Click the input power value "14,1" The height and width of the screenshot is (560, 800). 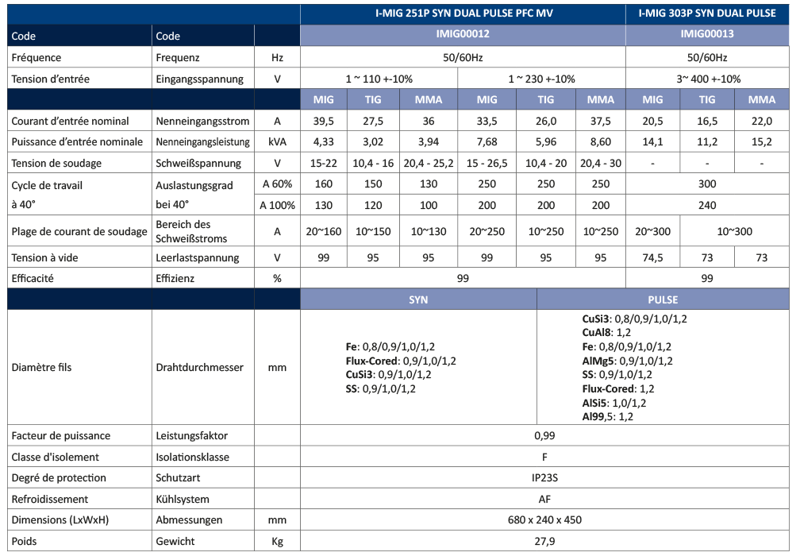(x=652, y=142)
